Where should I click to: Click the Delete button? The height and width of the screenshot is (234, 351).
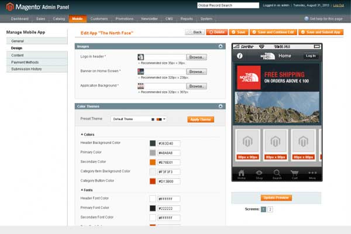(216, 32)
